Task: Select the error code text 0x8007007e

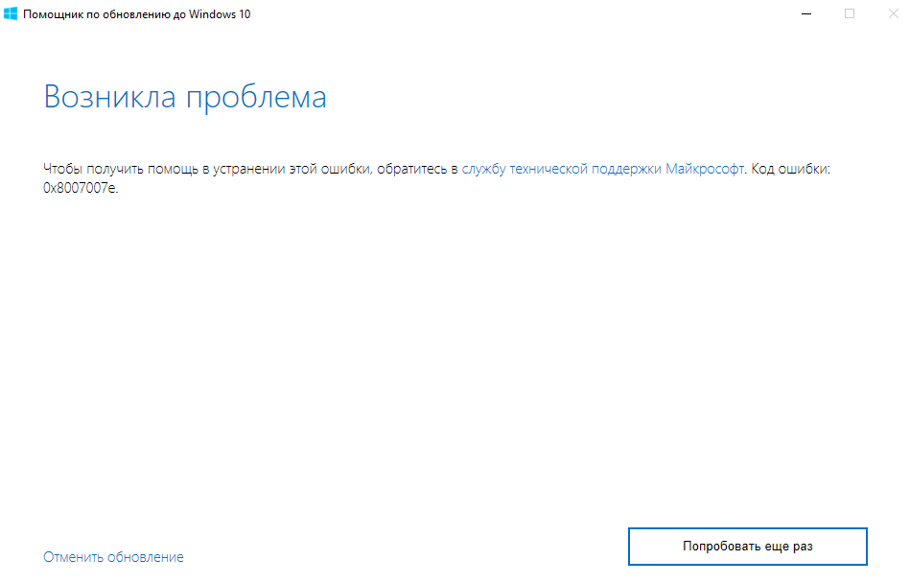Action: click(80, 188)
